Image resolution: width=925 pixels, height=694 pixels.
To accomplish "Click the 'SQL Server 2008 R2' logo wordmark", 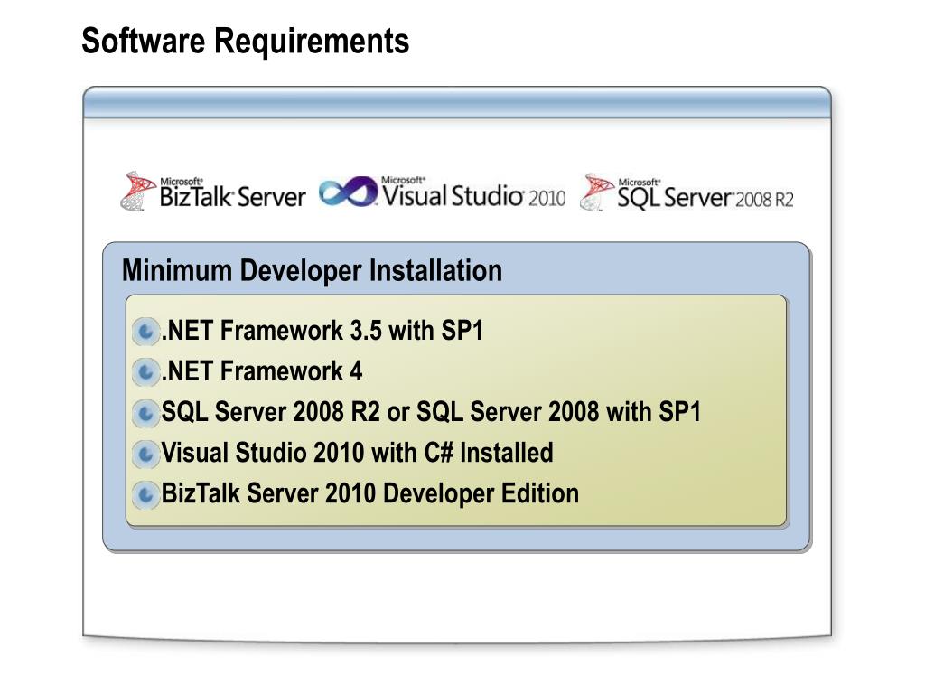I will 705,194.
